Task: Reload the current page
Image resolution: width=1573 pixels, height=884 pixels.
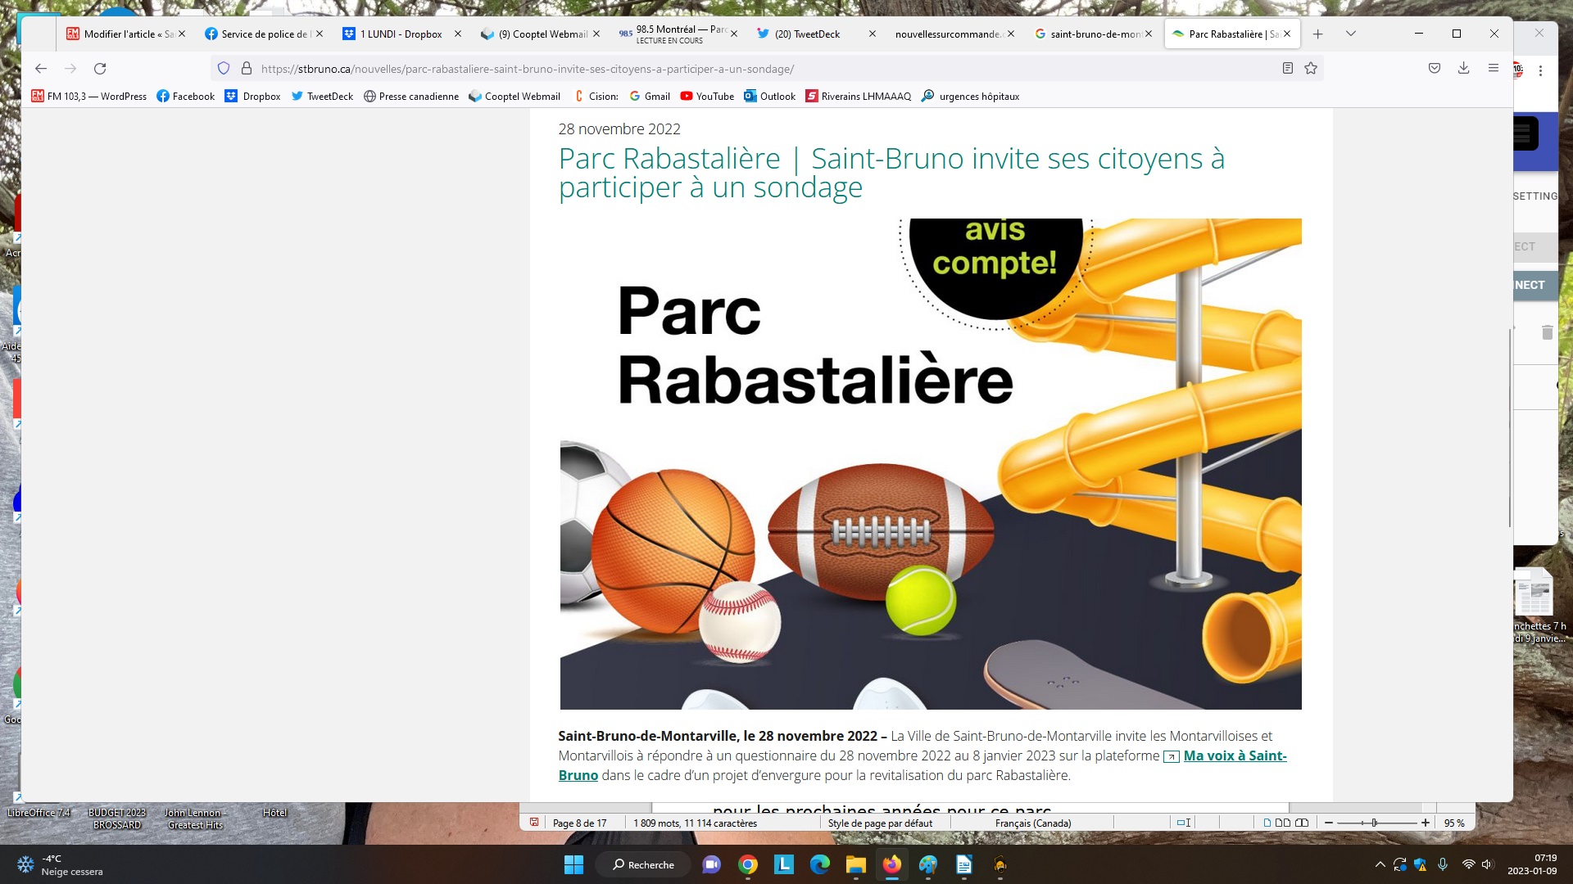Action: [100, 69]
